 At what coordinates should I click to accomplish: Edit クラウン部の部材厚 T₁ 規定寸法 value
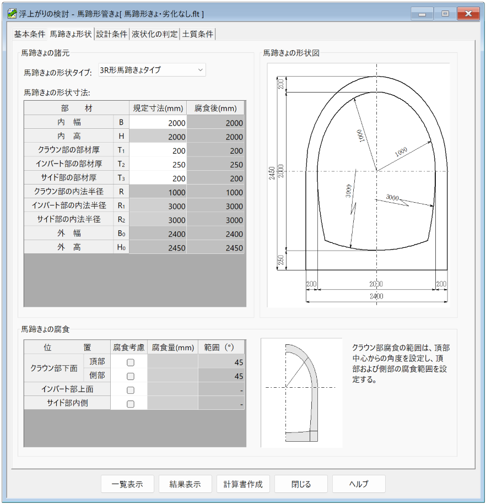coord(158,150)
